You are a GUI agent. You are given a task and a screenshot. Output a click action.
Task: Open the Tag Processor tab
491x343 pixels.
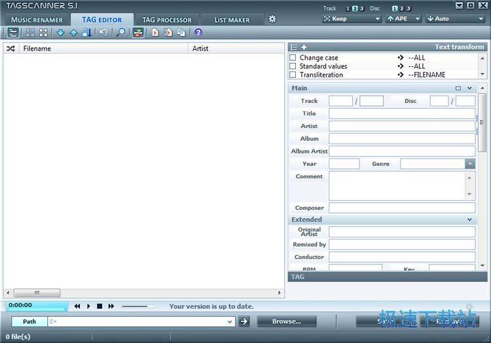coord(167,20)
